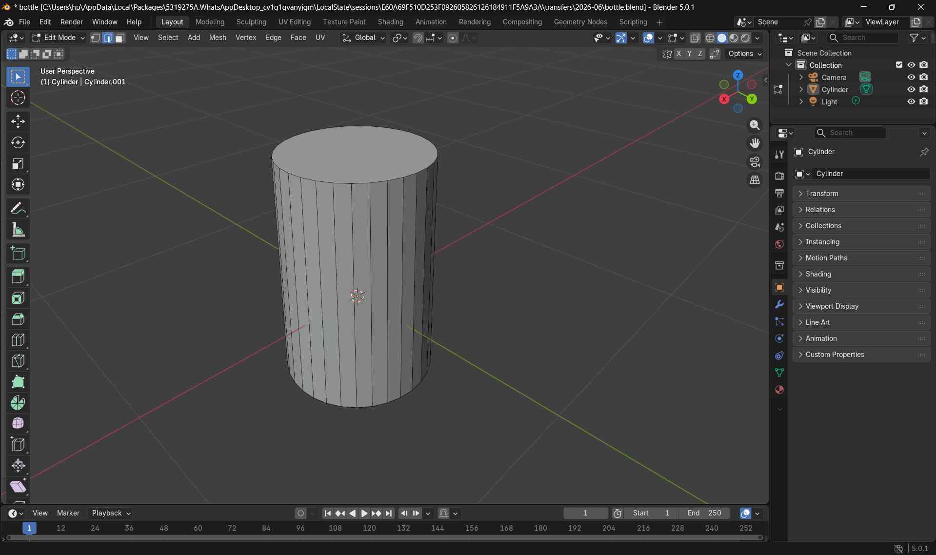Select the Measure tool
The image size is (936, 555).
tap(18, 229)
